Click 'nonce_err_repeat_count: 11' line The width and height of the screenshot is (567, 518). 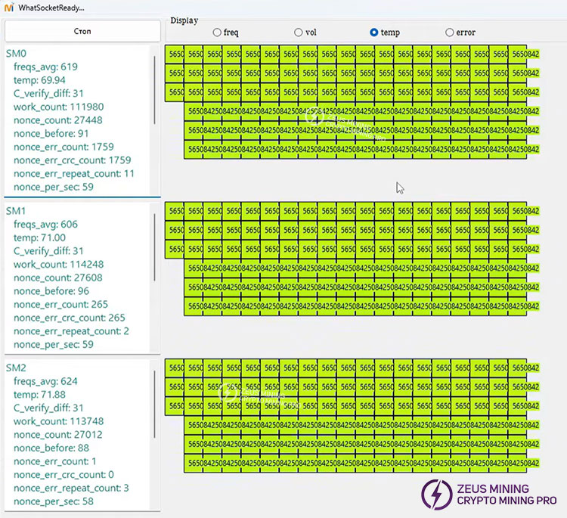74,174
